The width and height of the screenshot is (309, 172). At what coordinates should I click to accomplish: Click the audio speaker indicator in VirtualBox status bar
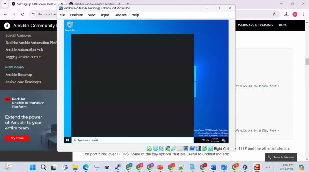(x=161, y=148)
